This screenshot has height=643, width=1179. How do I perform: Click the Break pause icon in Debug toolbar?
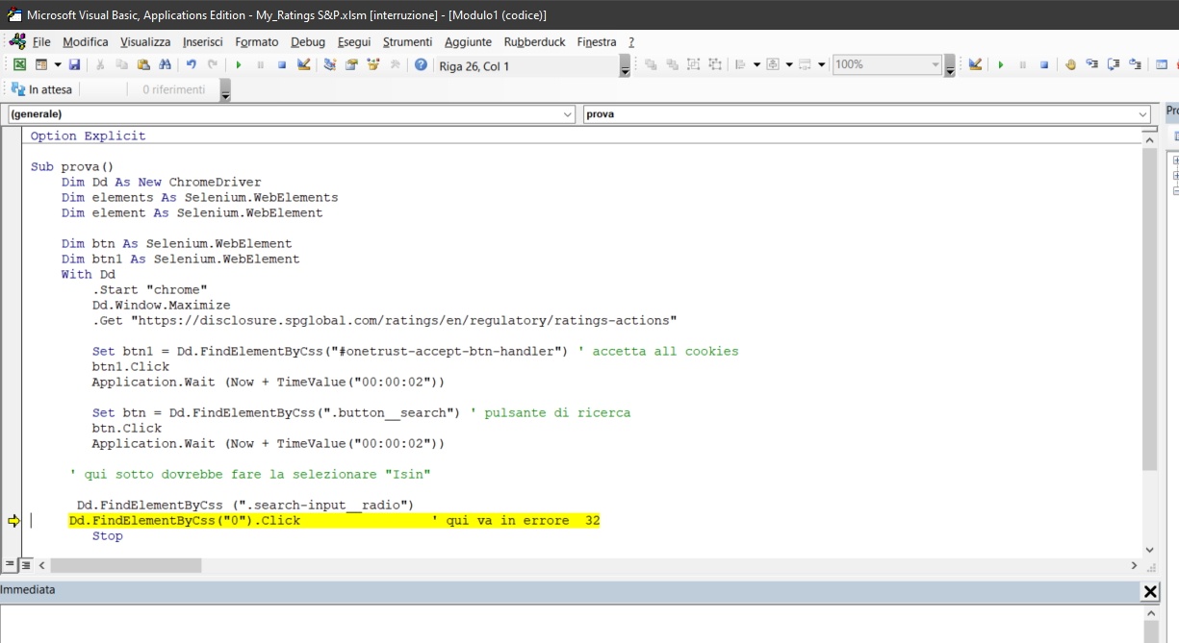click(x=1022, y=64)
